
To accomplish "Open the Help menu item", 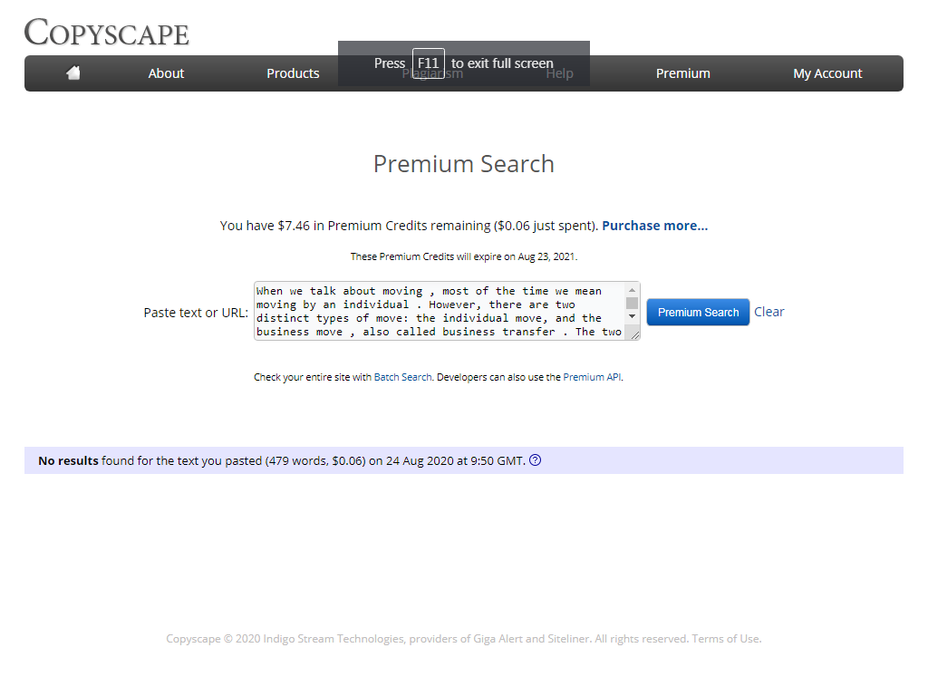I will click(x=560, y=73).
